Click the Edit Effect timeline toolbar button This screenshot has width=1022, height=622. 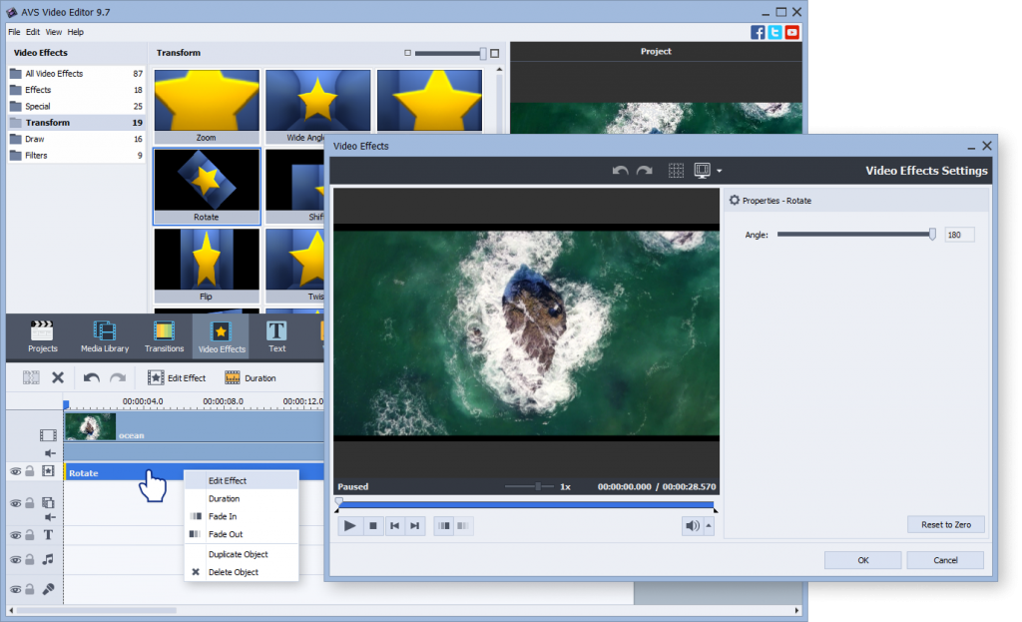point(178,378)
